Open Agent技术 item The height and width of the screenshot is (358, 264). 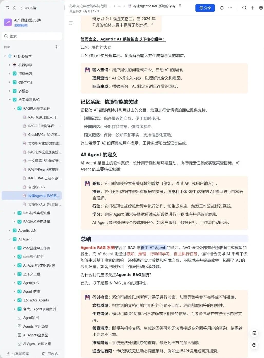31,283
